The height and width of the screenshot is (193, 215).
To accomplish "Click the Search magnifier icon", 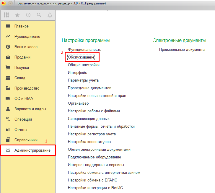I will click(x=39, y=15).
